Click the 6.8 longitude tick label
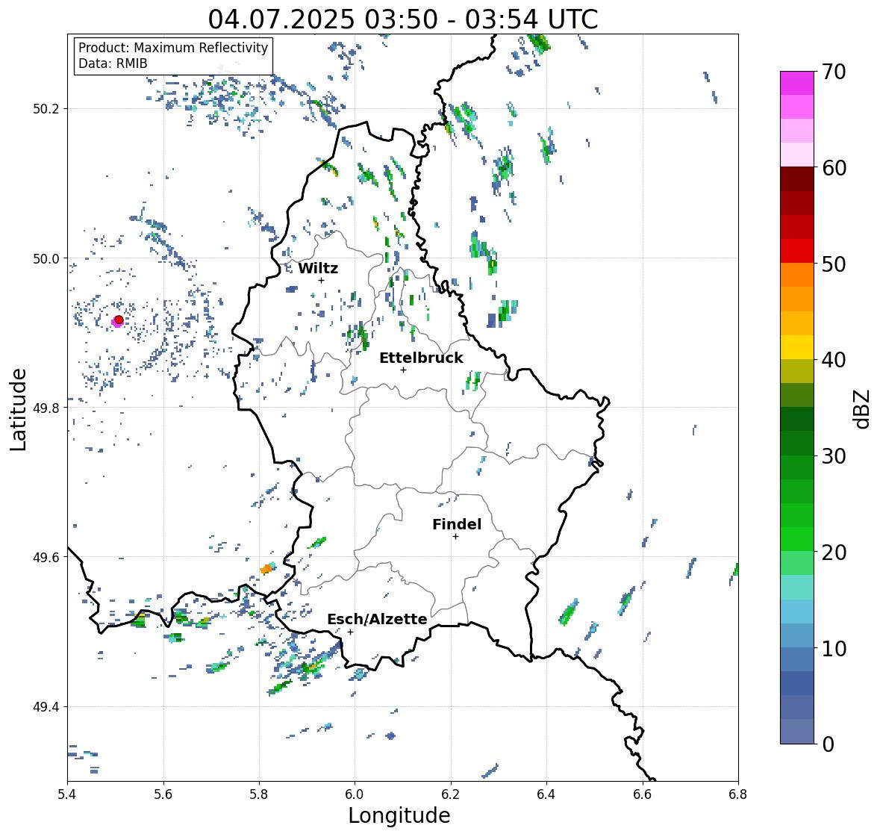The width and height of the screenshot is (880, 834). pyautogui.click(x=738, y=794)
